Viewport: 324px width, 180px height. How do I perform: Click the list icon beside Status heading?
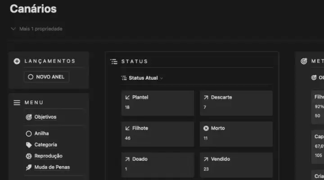[x=114, y=62]
